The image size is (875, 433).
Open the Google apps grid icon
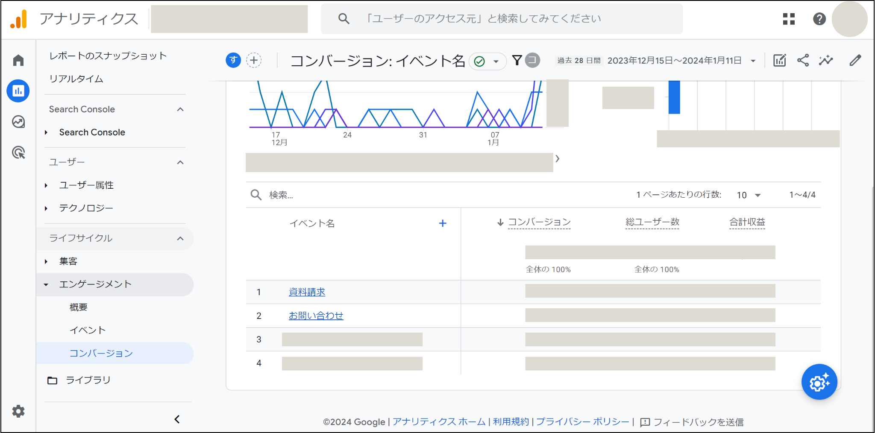pyautogui.click(x=789, y=19)
